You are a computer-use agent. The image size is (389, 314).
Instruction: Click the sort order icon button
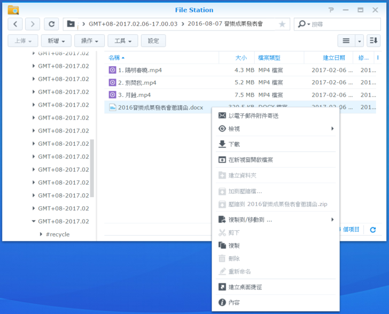pos(374,41)
